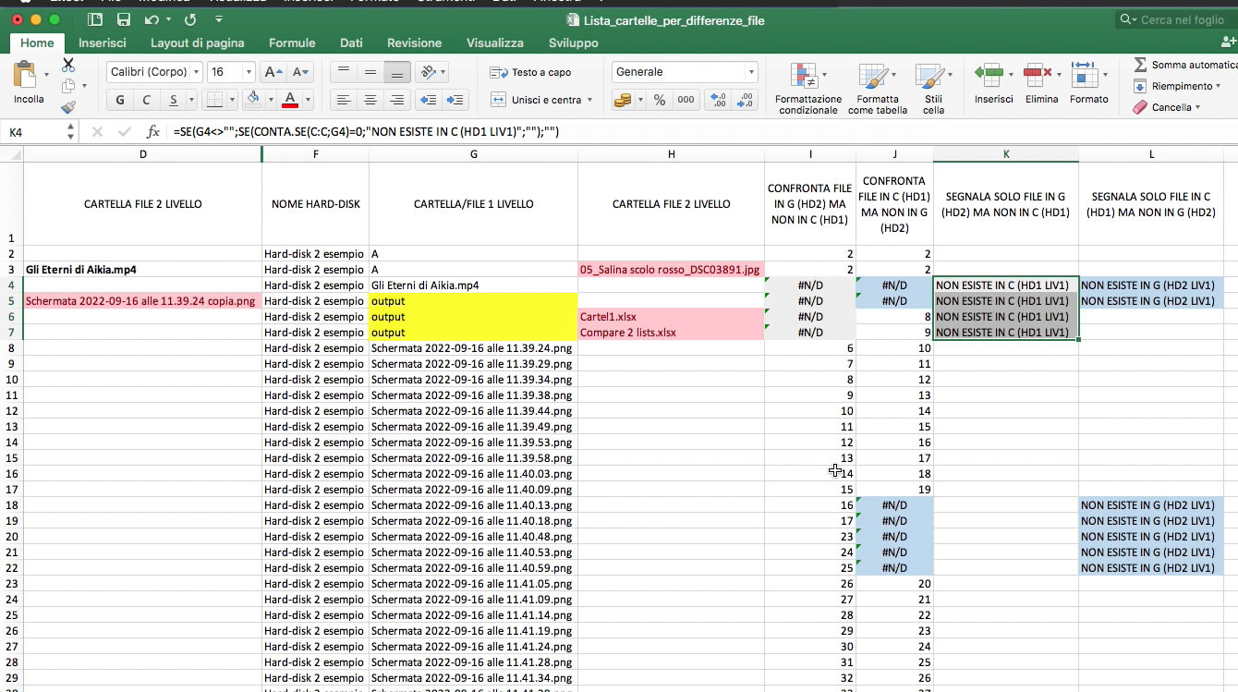Click the Copy icon
The height and width of the screenshot is (692, 1238).
tap(68, 86)
